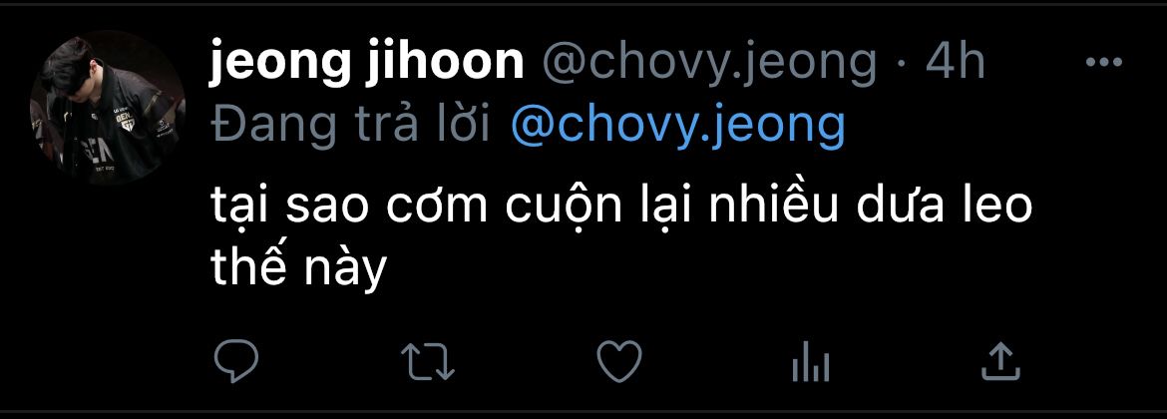Open the 4h timestamp permalink
The width and height of the screenshot is (1167, 419).
click(x=955, y=63)
